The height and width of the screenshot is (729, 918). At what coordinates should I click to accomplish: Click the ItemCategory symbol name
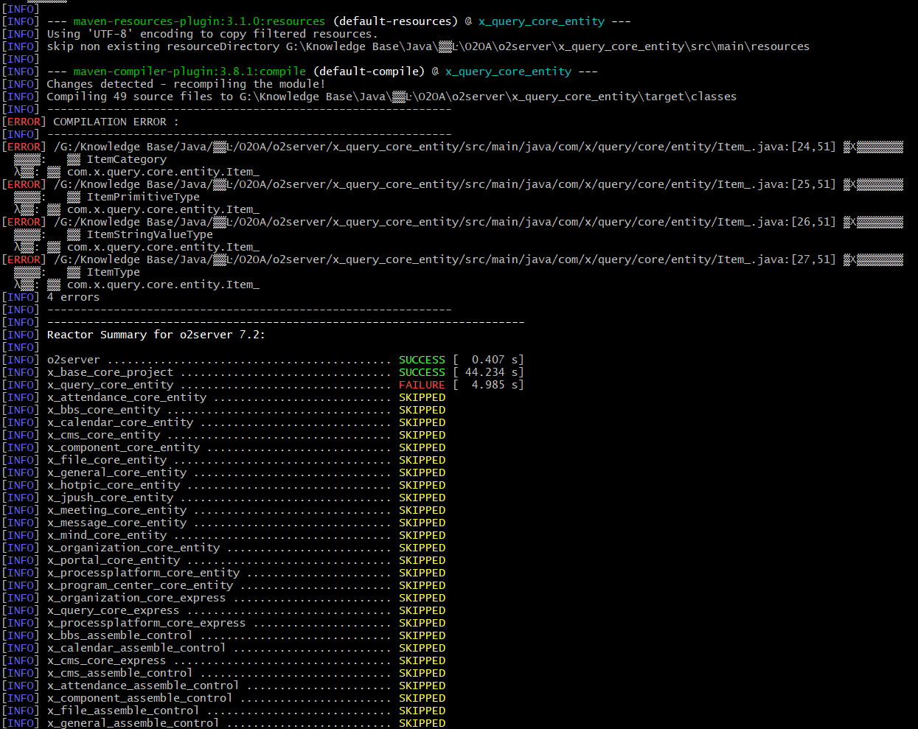[x=126, y=159]
